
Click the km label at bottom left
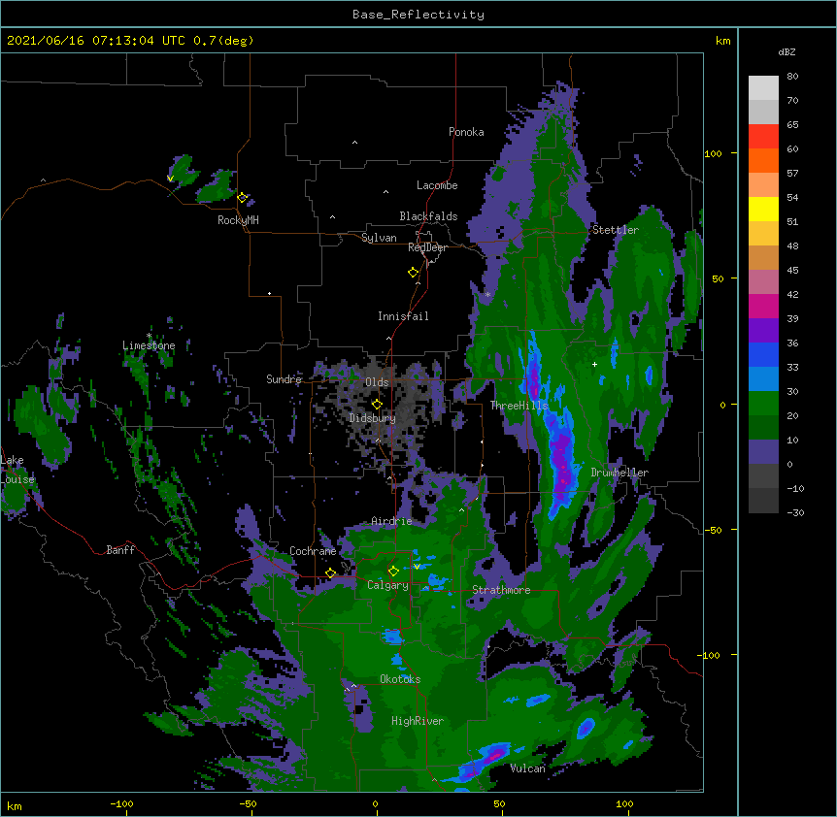click(x=14, y=806)
